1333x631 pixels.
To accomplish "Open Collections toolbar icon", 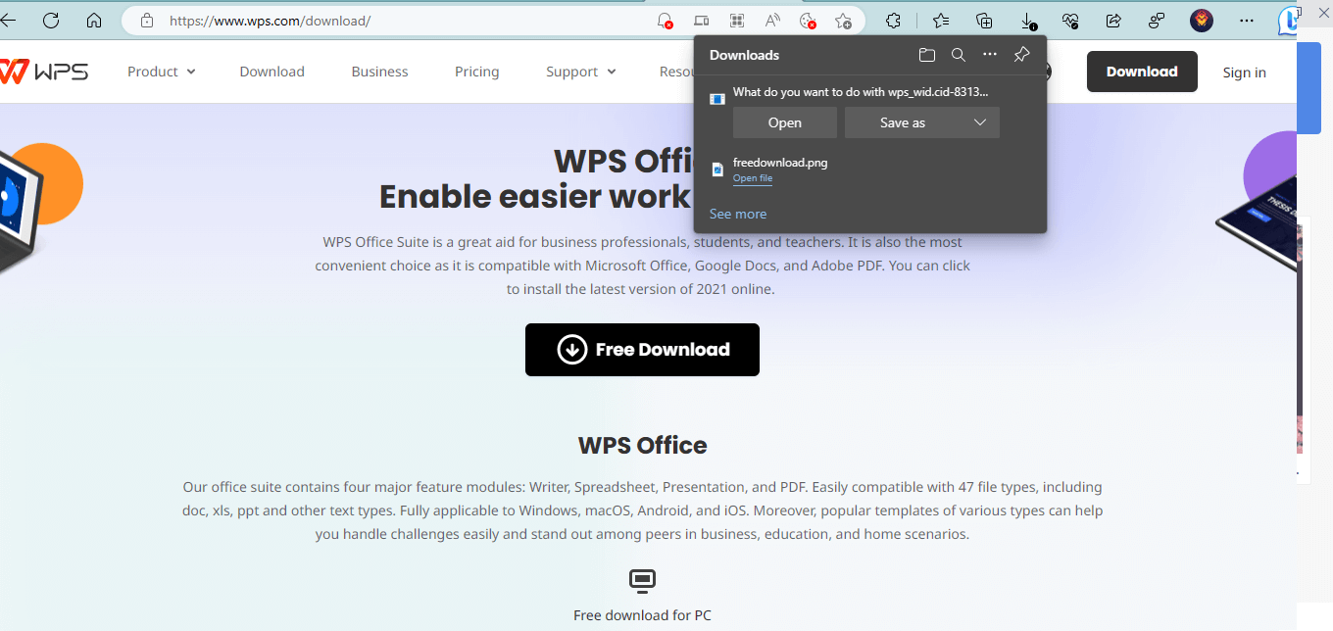I will click(x=985, y=20).
